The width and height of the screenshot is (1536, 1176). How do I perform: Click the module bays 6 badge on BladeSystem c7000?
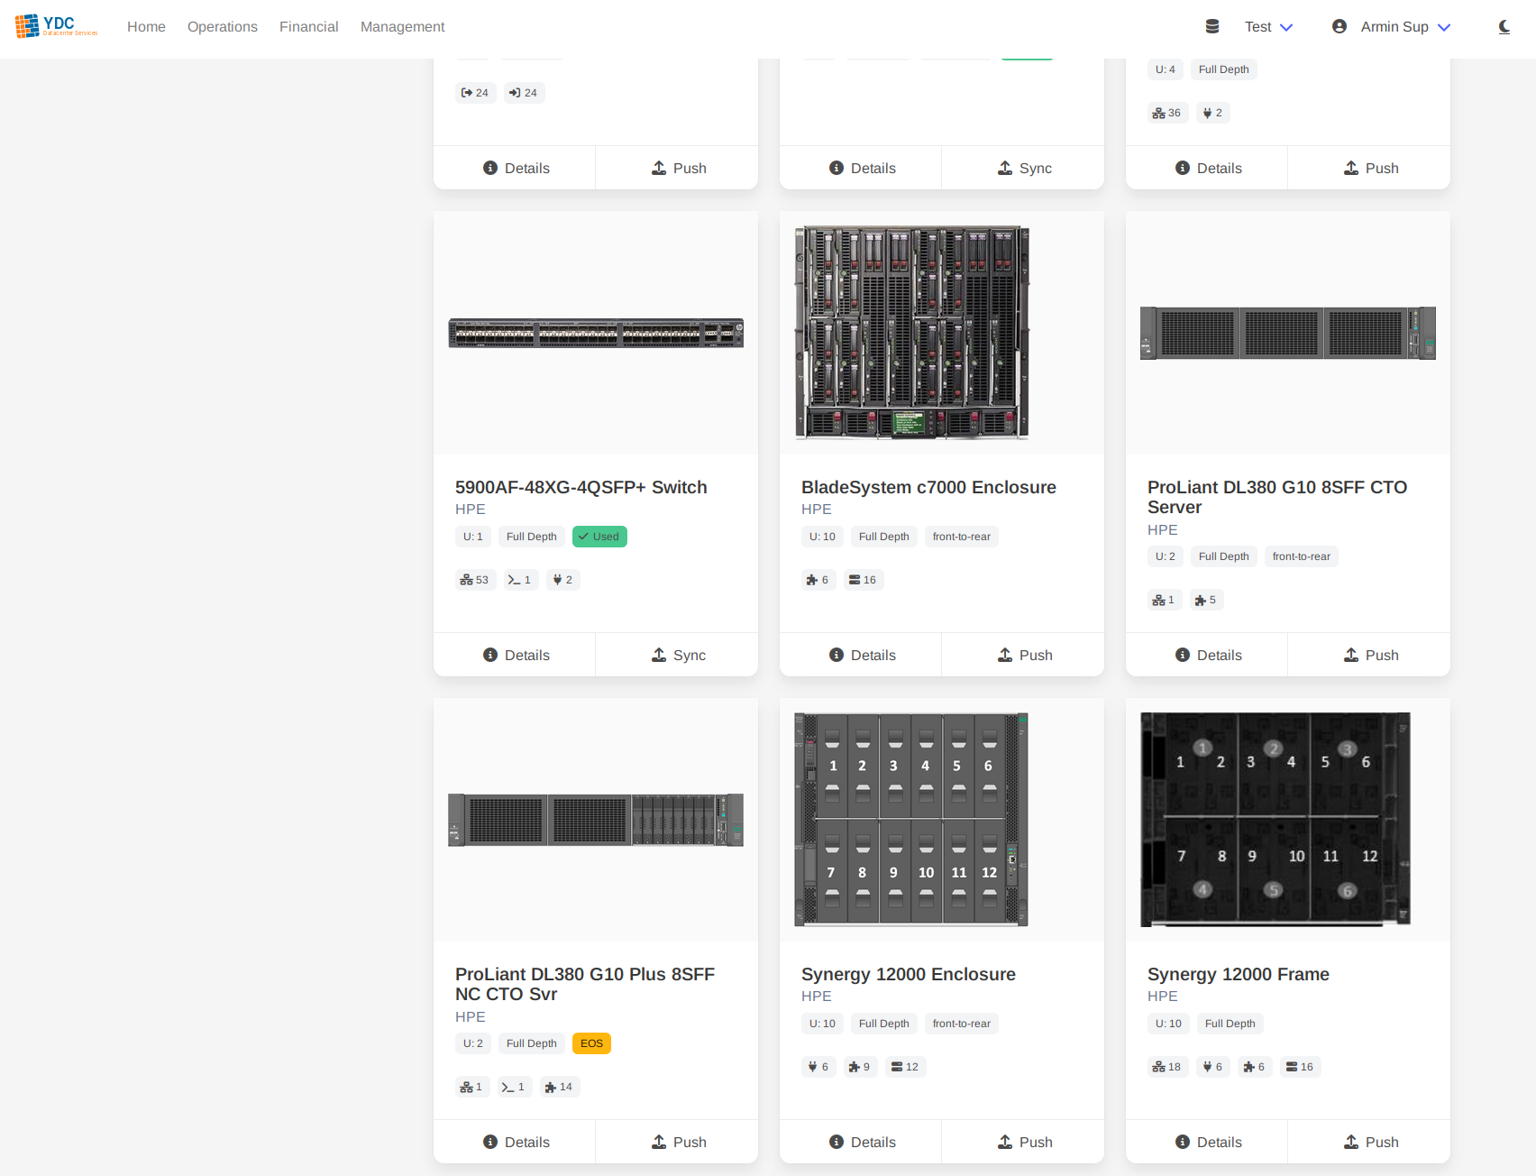(x=818, y=580)
